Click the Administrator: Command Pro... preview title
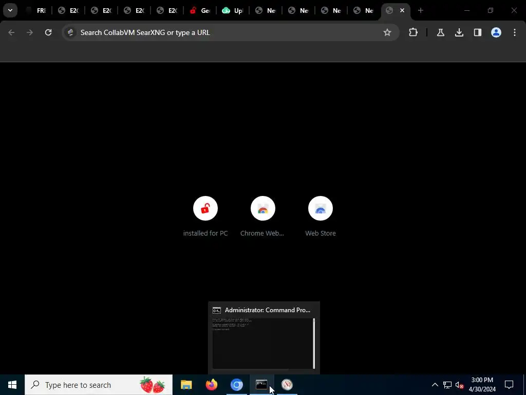The height and width of the screenshot is (395, 526). pyautogui.click(x=267, y=310)
